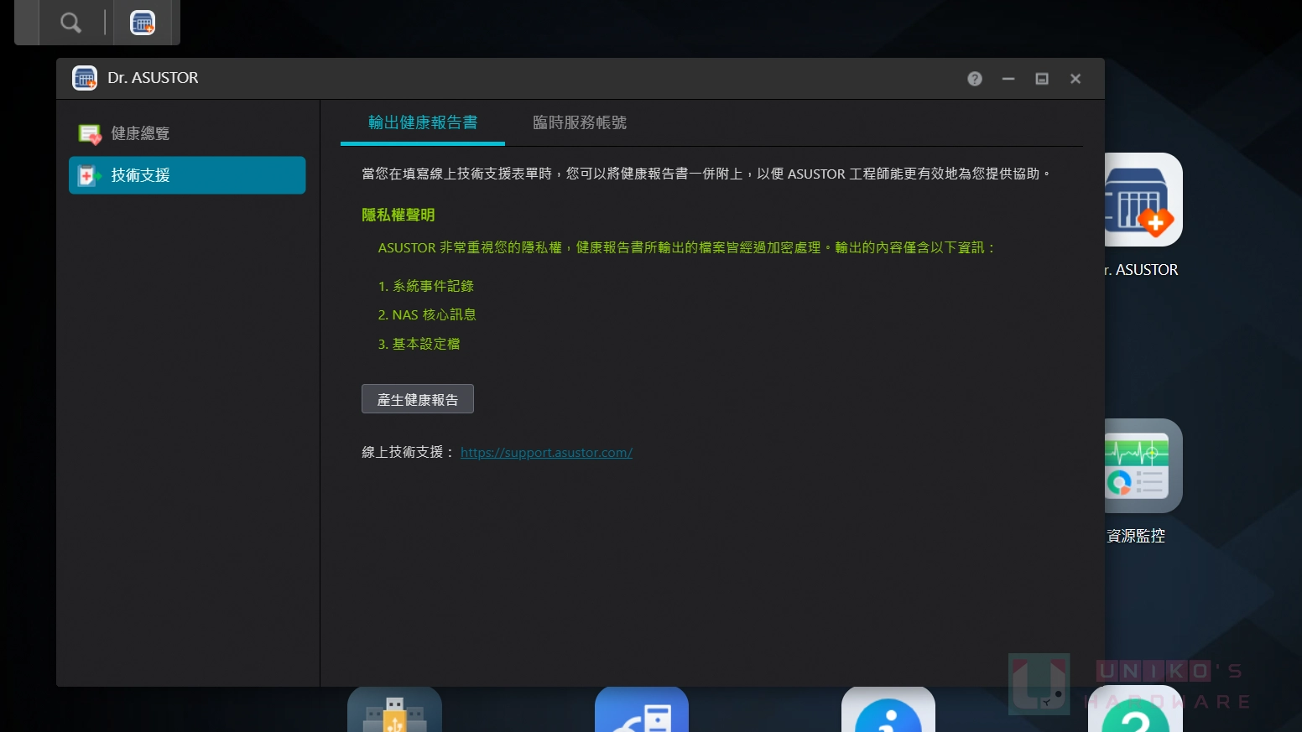The height and width of the screenshot is (732, 1302).
Task: Switch to the 輸出健康報告書 tab
Action: pyautogui.click(x=423, y=123)
